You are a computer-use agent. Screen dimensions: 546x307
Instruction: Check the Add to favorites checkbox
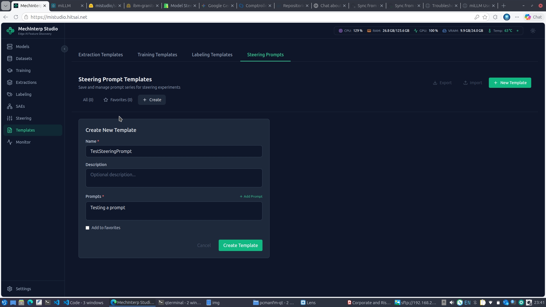pos(88,228)
